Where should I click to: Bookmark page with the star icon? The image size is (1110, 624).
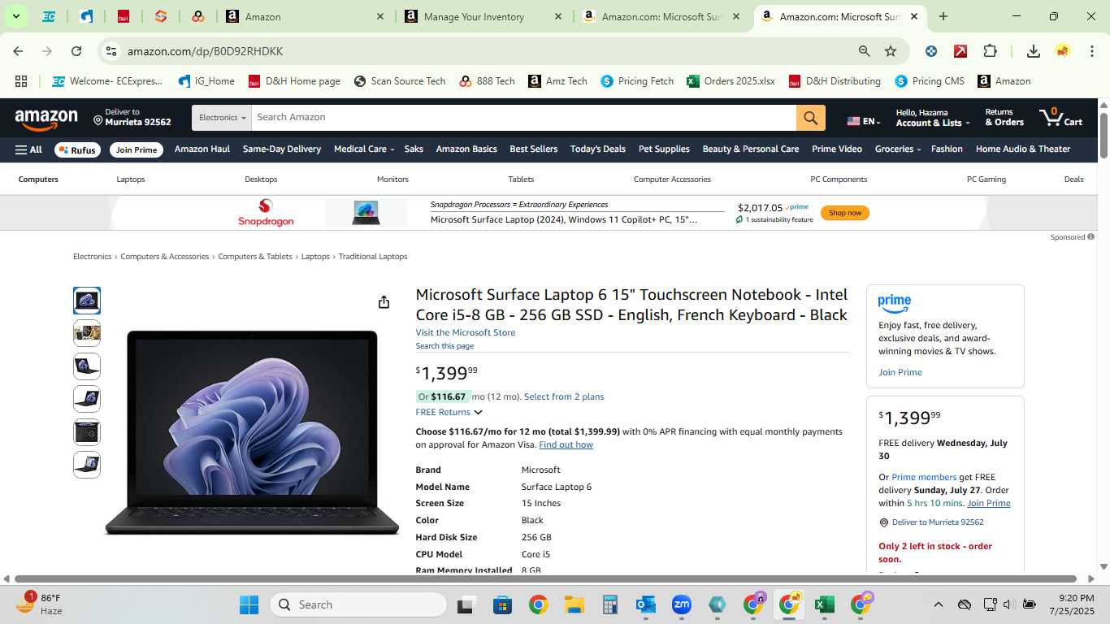coord(891,51)
